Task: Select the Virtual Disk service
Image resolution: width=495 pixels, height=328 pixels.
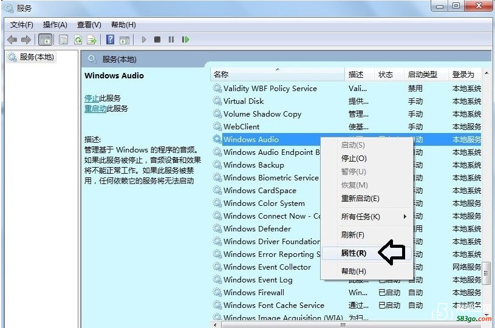Action: click(346, 101)
